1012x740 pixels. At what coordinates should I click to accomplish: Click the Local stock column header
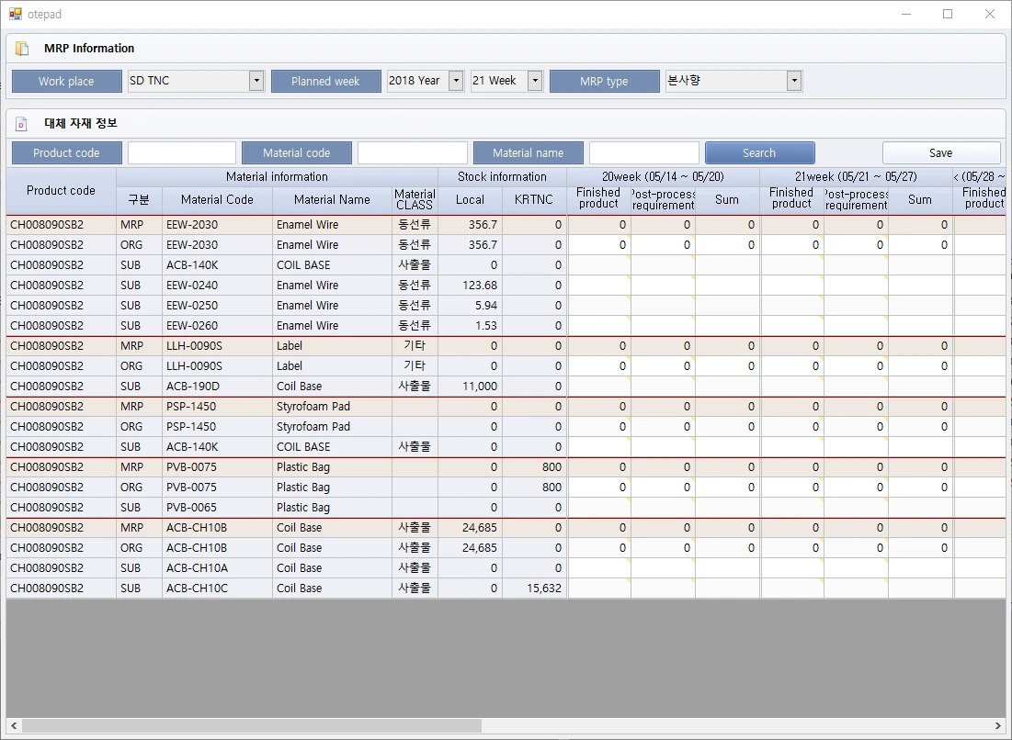470,200
